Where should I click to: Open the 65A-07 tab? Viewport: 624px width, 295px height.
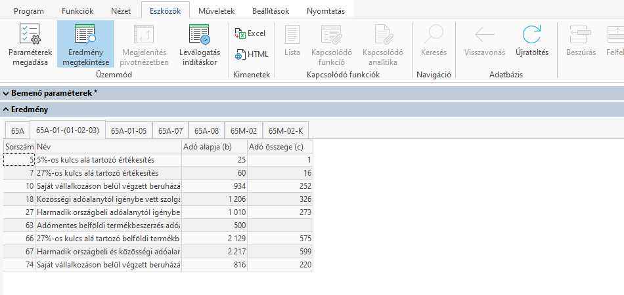[170, 130]
